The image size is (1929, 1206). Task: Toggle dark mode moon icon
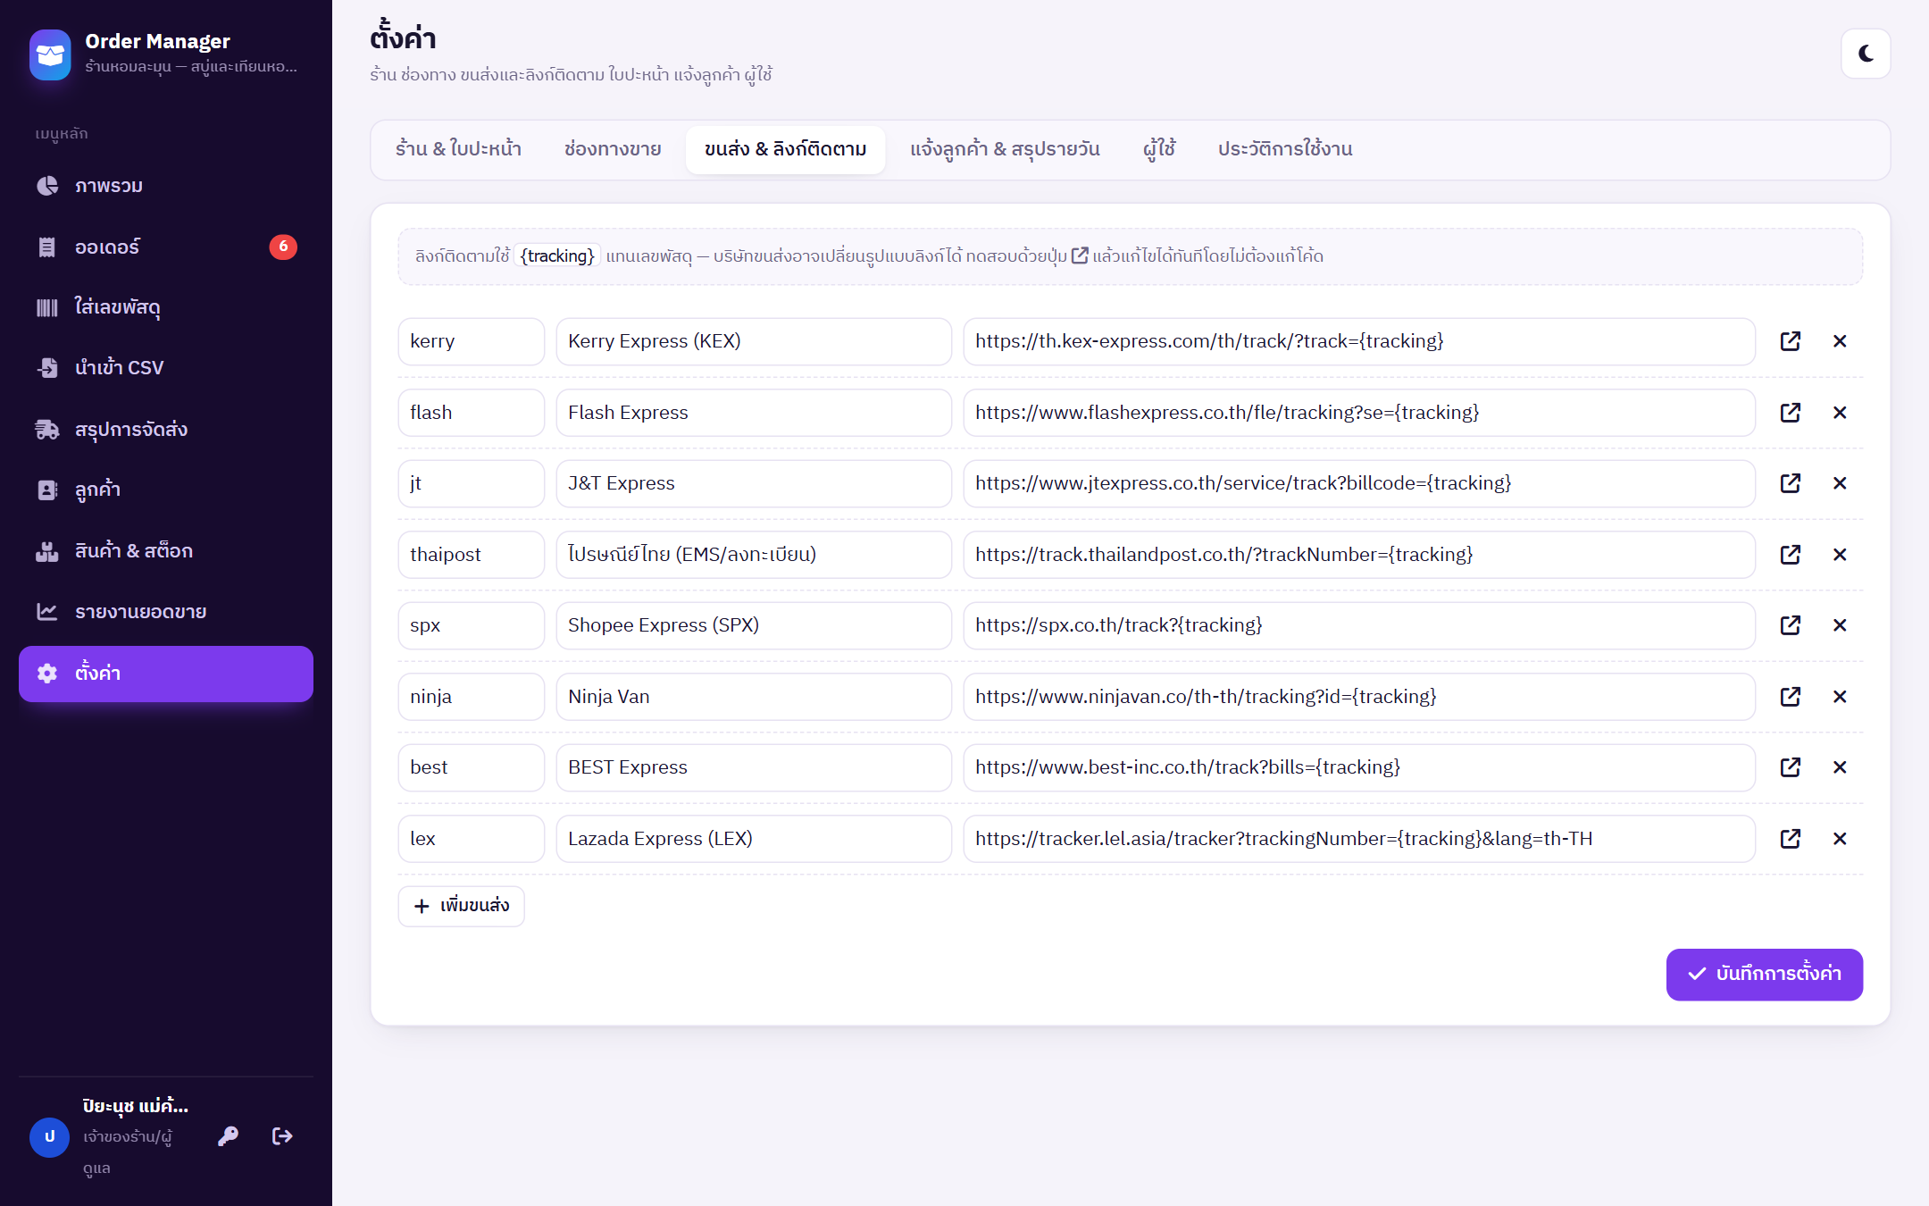(1866, 54)
